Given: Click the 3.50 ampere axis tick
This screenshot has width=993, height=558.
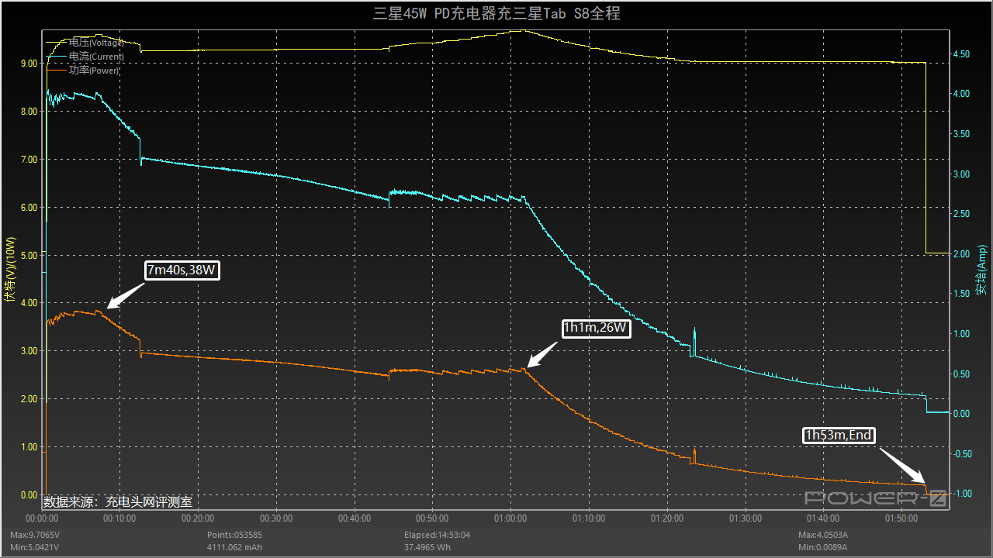Looking at the screenshot, I should 961,134.
